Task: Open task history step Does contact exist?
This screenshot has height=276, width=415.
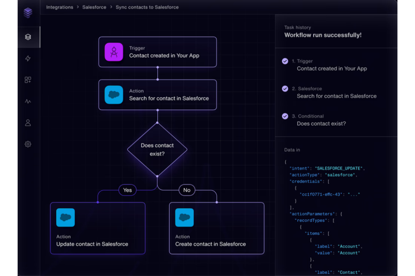Action: [321, 124]
